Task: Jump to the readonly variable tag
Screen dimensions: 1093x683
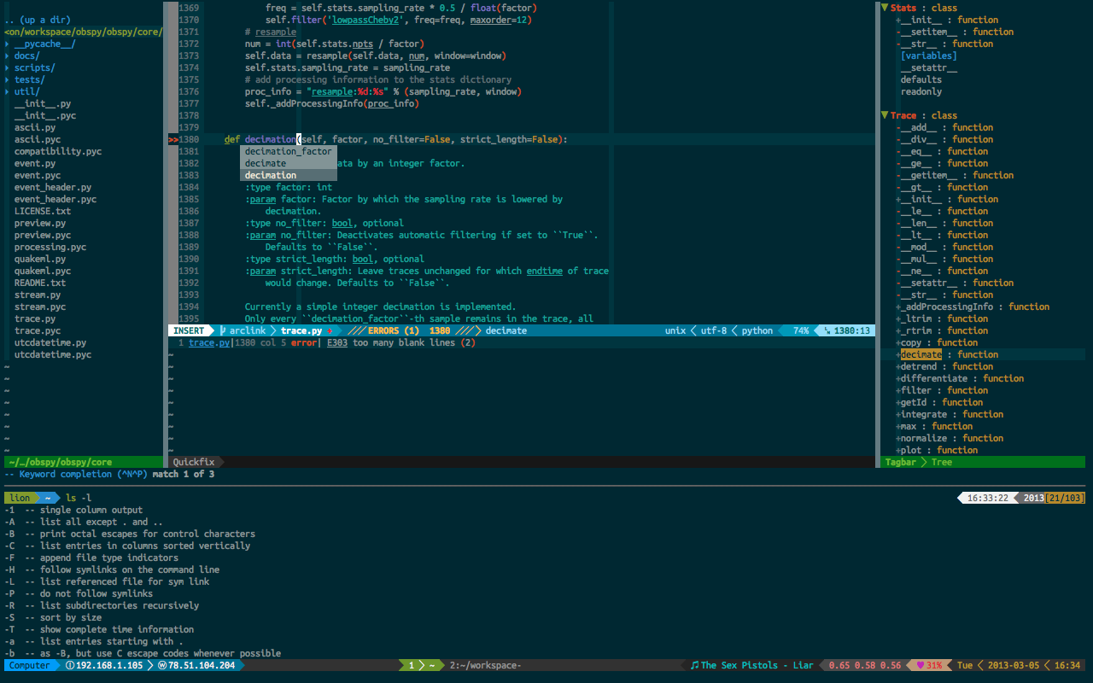Action: [x=921, y=91]
